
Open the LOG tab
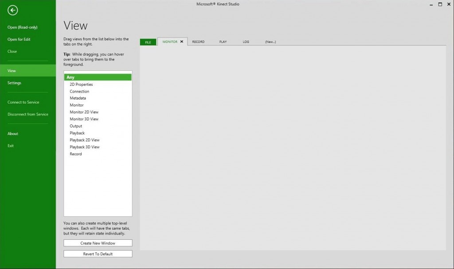point(246,42)
